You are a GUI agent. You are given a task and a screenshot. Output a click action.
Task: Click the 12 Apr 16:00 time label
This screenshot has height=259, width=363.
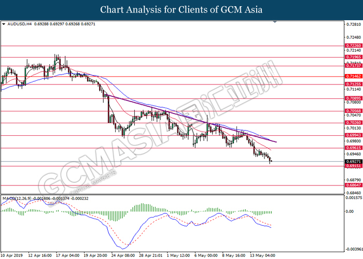[40, 255]
